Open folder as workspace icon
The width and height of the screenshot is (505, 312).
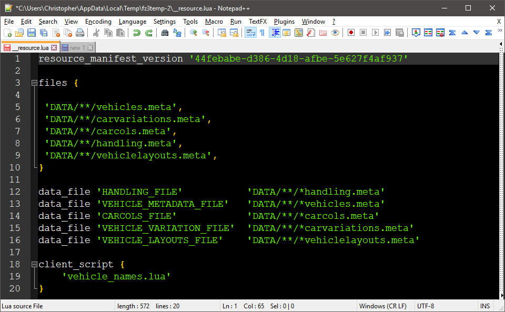coord(323,33)
